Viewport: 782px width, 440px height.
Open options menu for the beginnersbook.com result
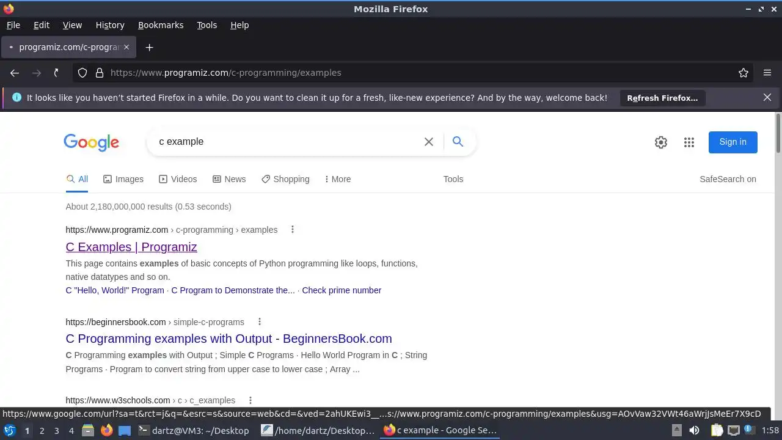259,322
